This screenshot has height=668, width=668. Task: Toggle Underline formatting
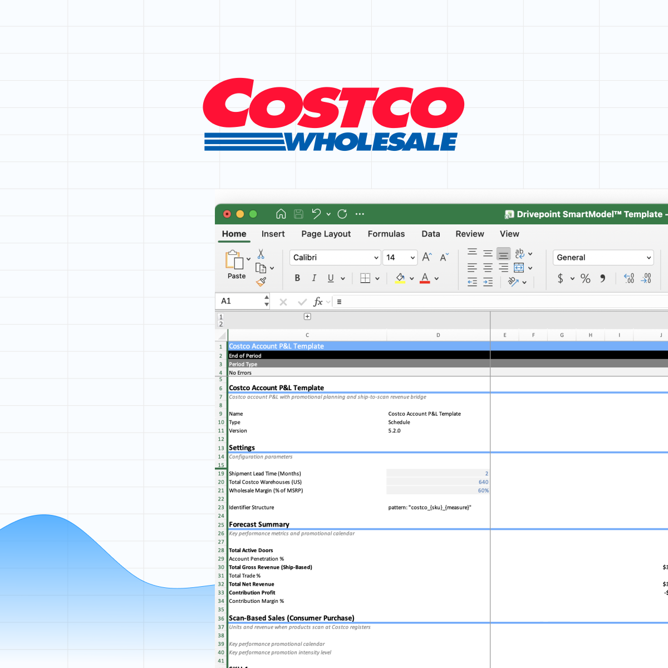click(331, 278)
